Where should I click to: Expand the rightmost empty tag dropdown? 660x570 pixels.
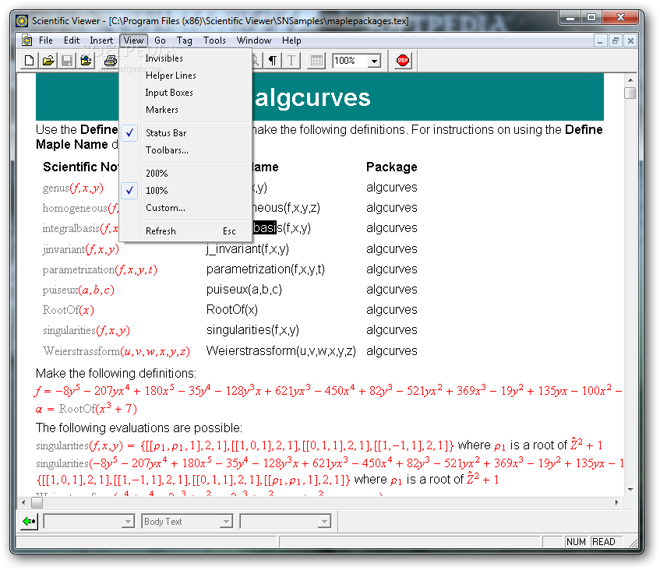click(324, 522)
